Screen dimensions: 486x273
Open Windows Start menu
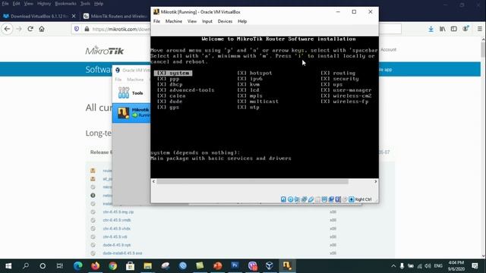click(x=8, y=266)
